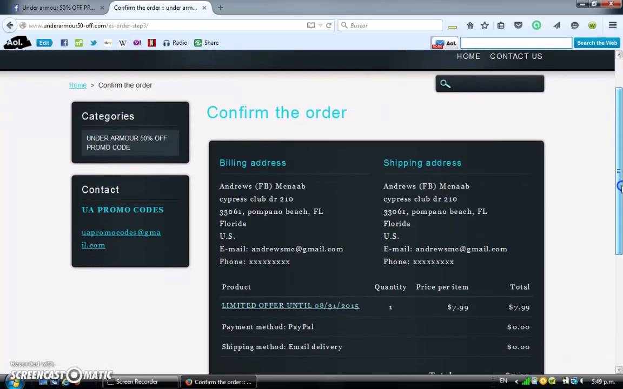Close the Under armour 50% OFF tab

tap(102, 8)
